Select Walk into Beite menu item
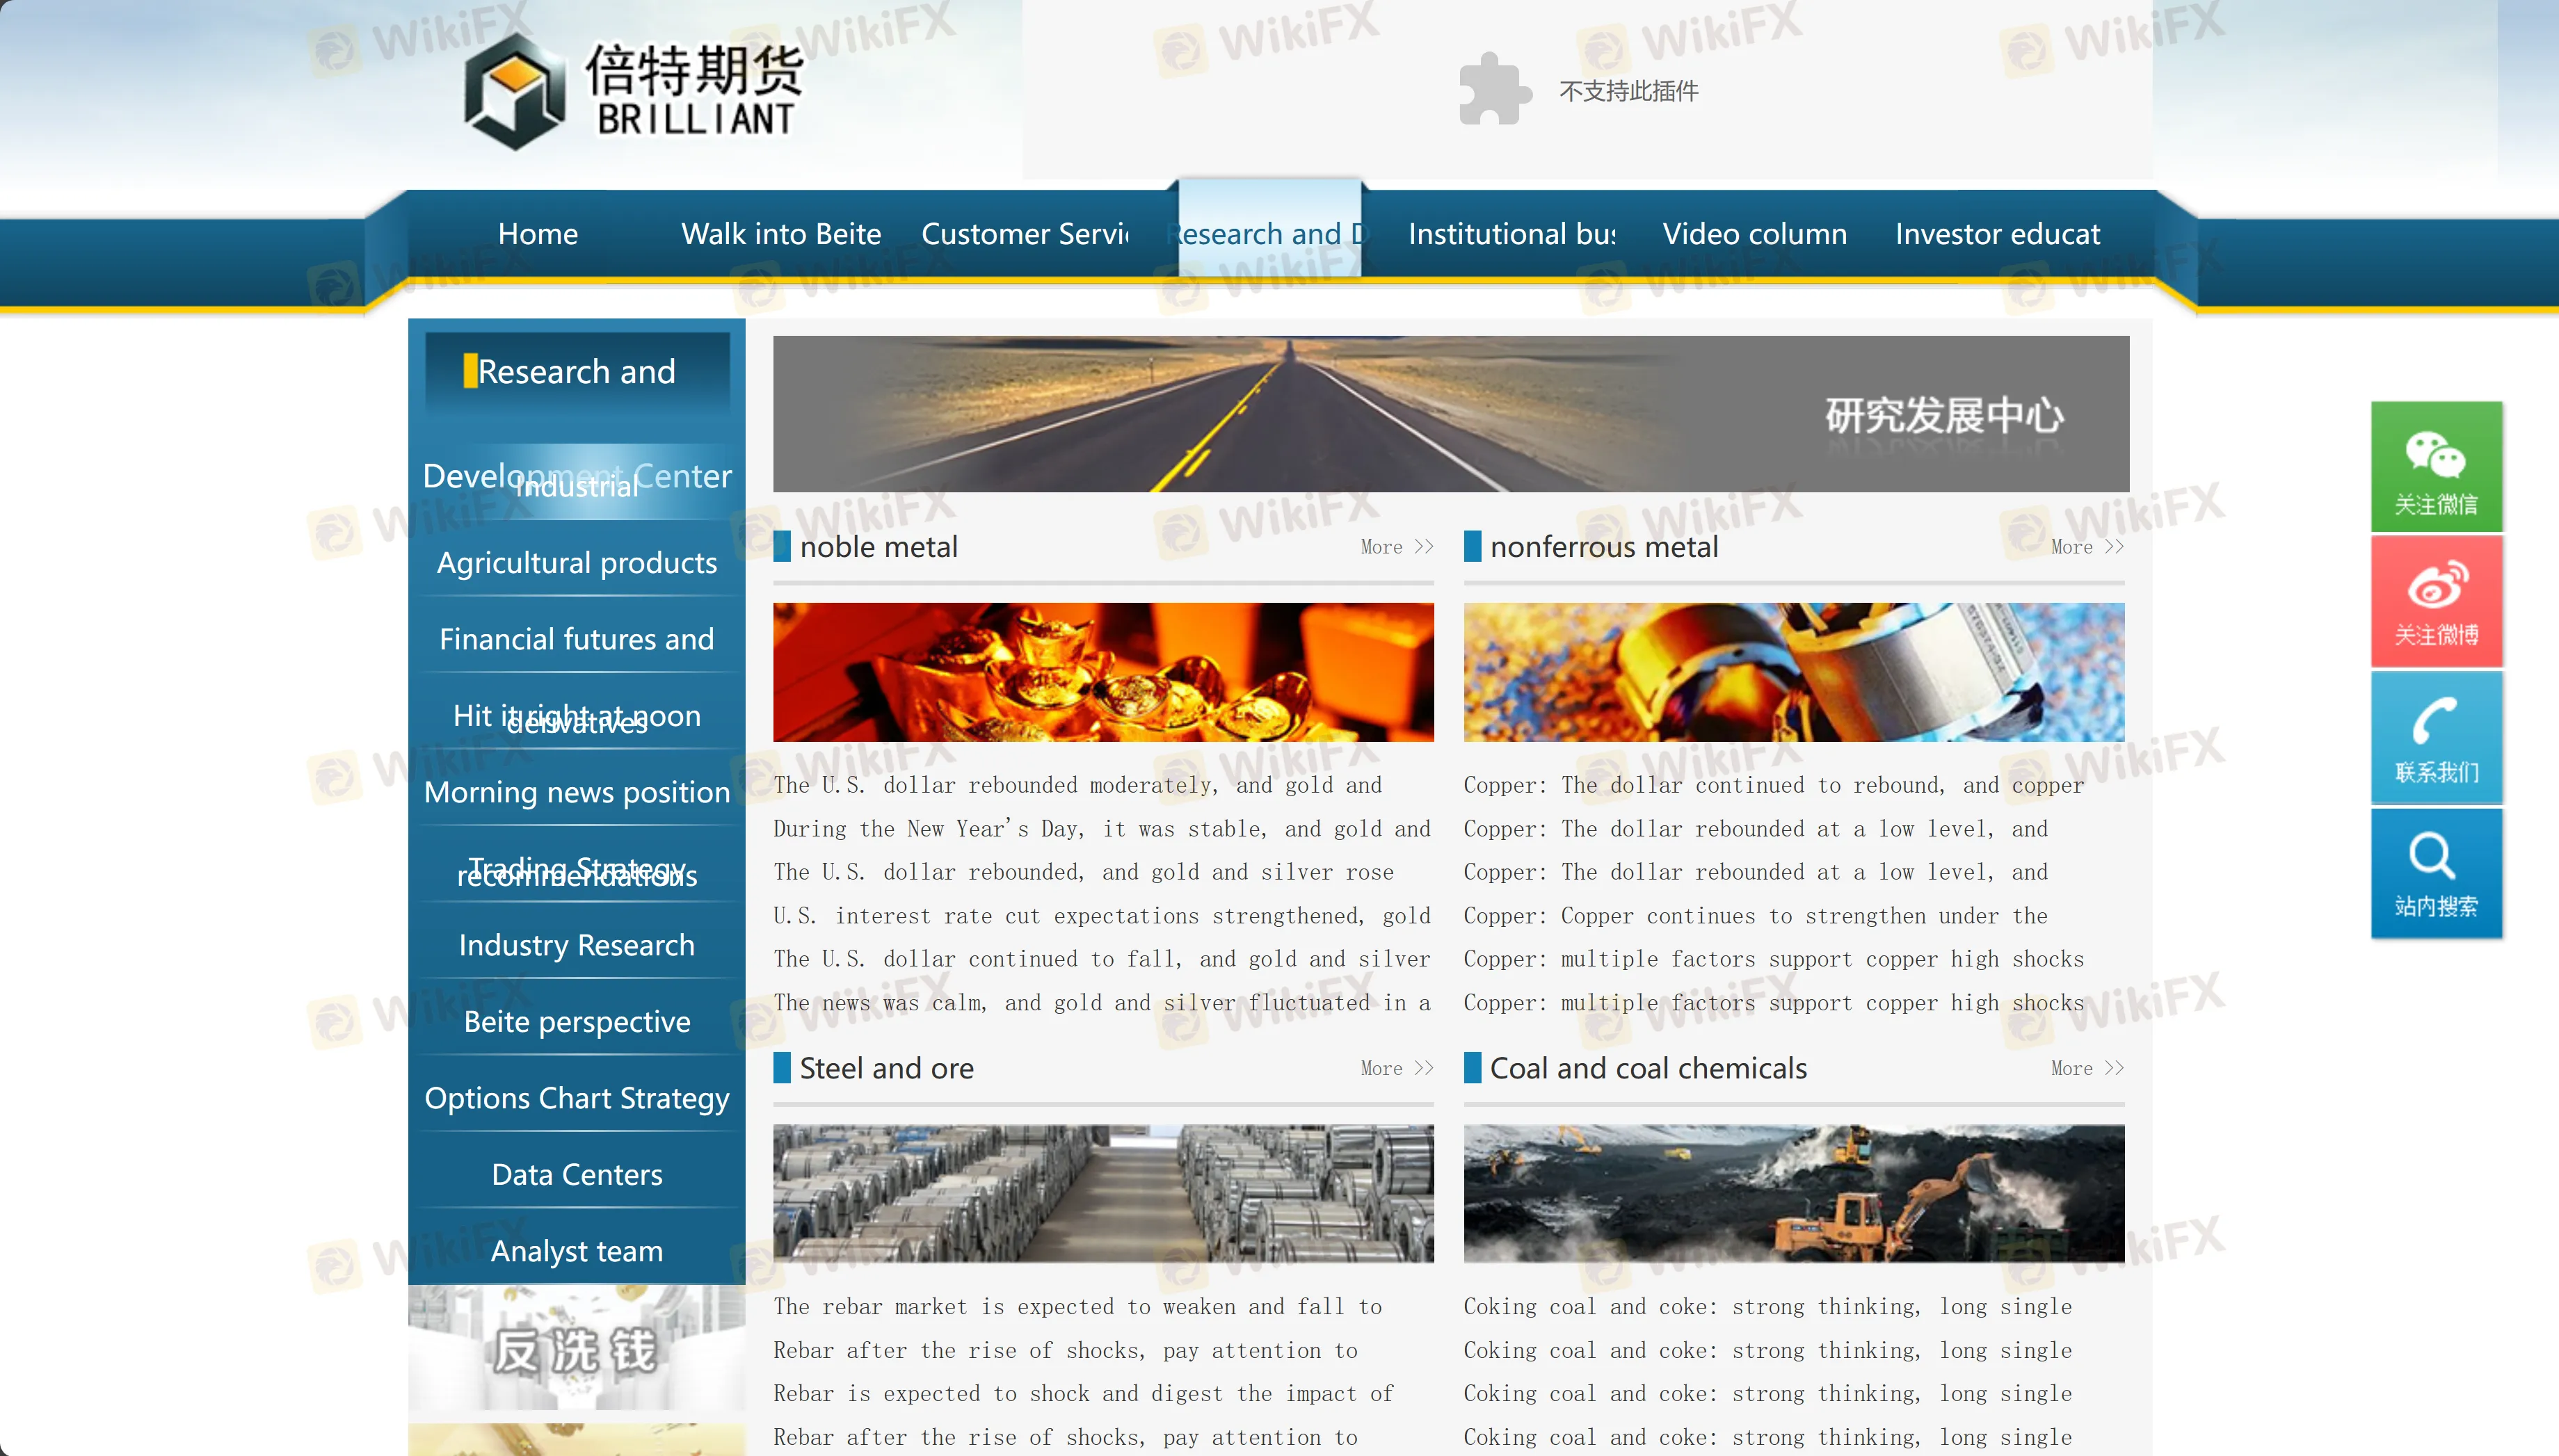Image resolution: width=2559 pixels, height=1456 pixels. point(780,233)
